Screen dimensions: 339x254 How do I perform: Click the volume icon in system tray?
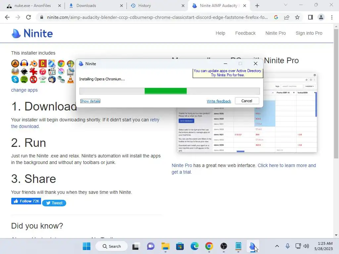pyautogui.click(x=306, y=246)
